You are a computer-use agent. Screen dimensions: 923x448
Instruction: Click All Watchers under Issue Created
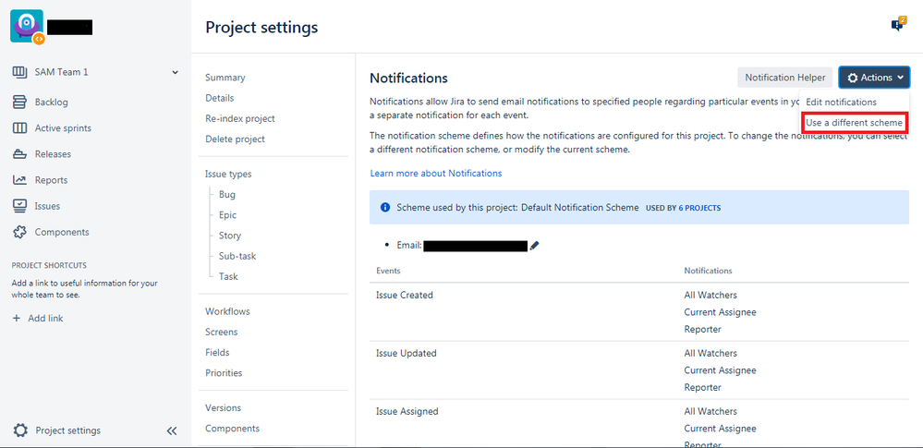coord(710,295)
